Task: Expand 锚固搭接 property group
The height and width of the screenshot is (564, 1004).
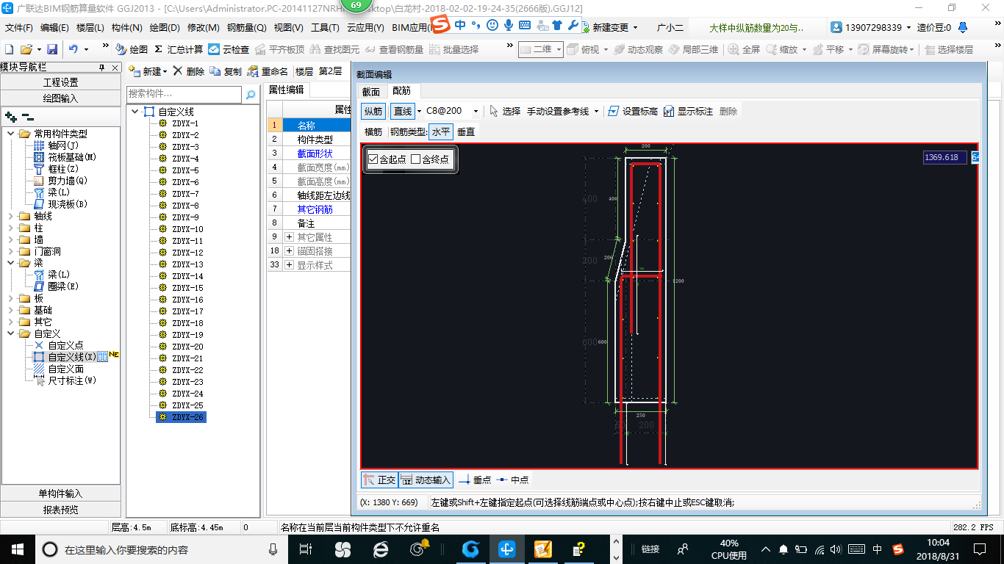Action: 289,251
